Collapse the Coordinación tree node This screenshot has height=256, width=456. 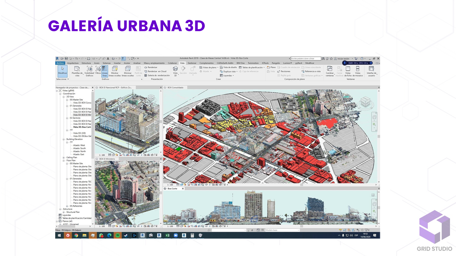click(61, 94)
